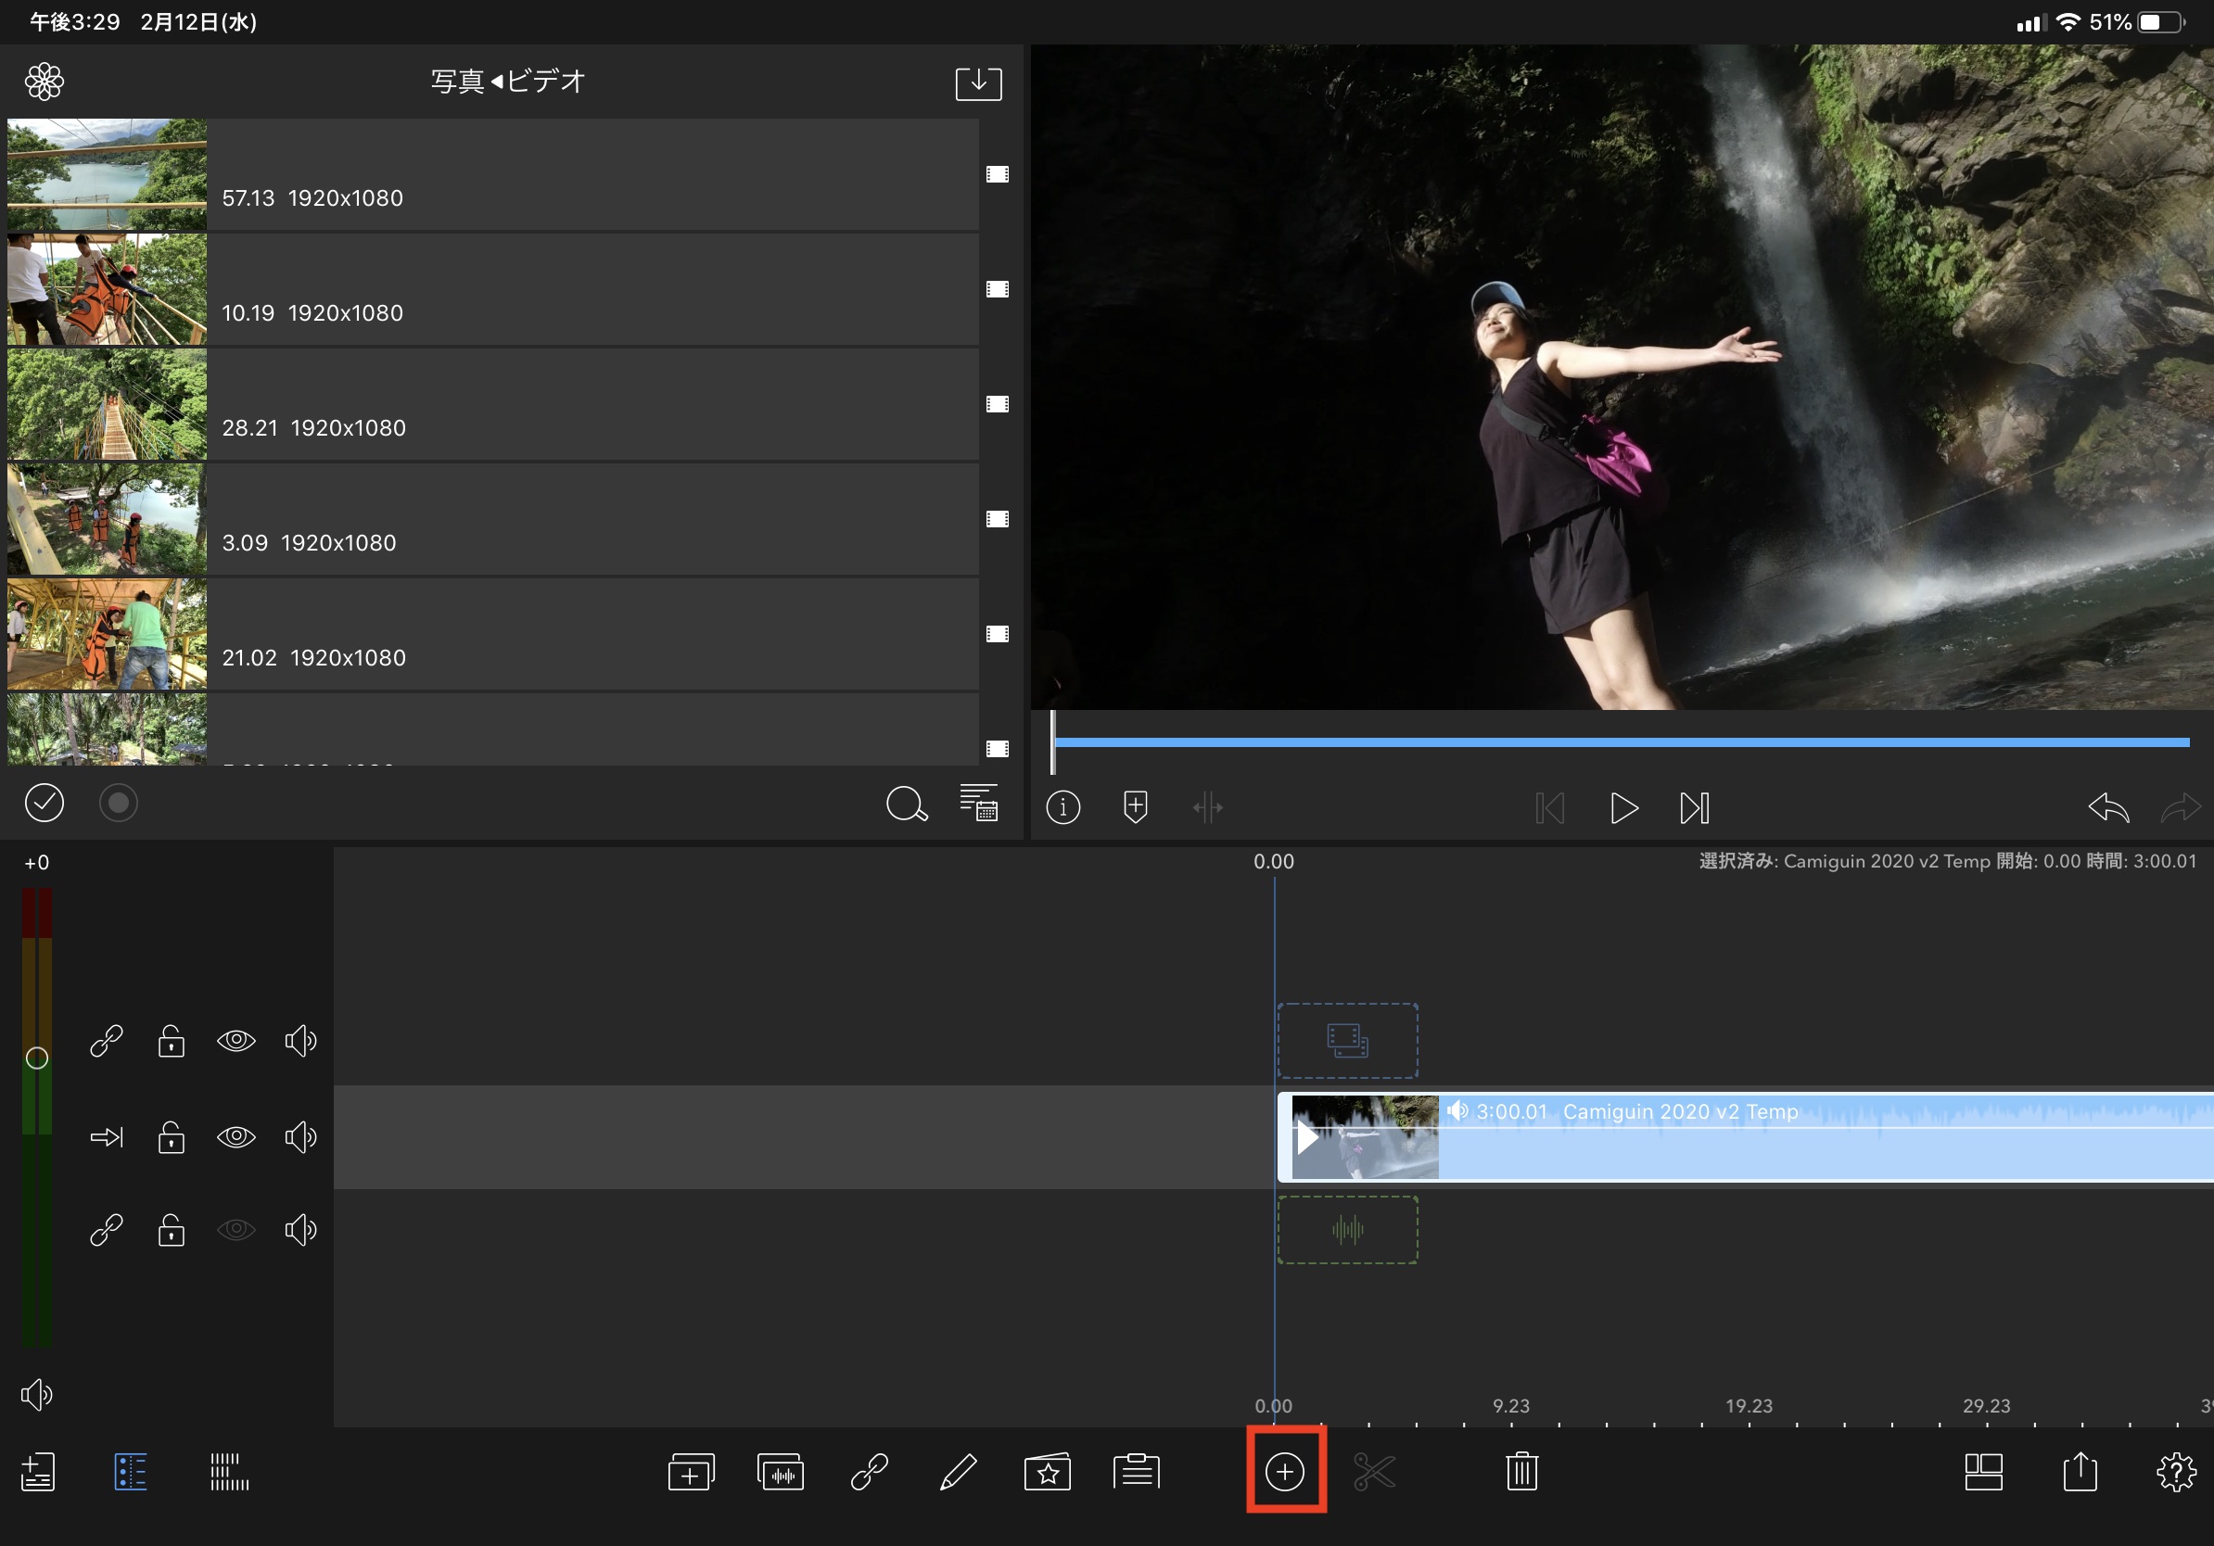Toggle lock on the top overlay track
Screen dimensions: 2214x1546
(x=171, y=1041)
